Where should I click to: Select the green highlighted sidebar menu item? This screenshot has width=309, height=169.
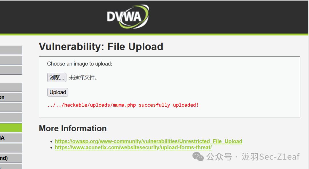pyautogui.click(x=11, y=128)
